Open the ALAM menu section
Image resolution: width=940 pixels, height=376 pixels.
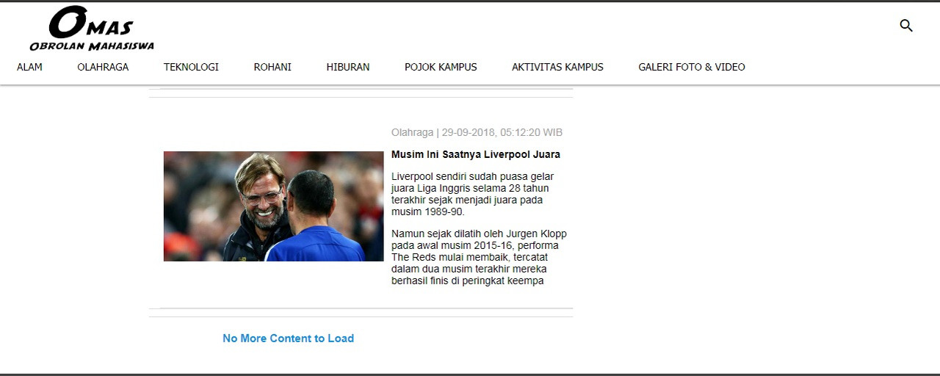click(x=29, y=67)
